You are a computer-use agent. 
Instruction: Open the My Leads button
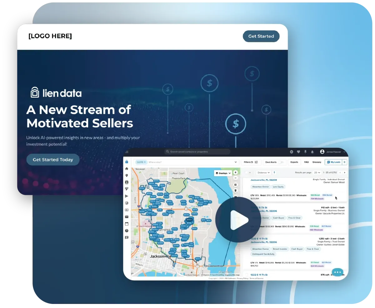click(333, 162)
